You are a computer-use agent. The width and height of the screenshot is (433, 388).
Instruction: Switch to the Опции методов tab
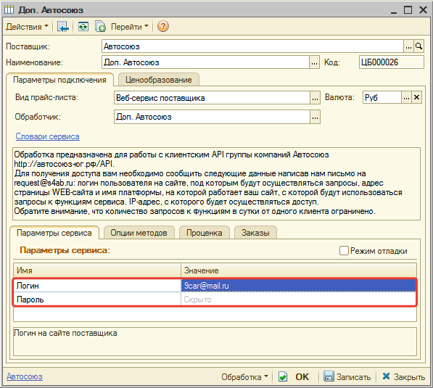click(x=139, y=233)
